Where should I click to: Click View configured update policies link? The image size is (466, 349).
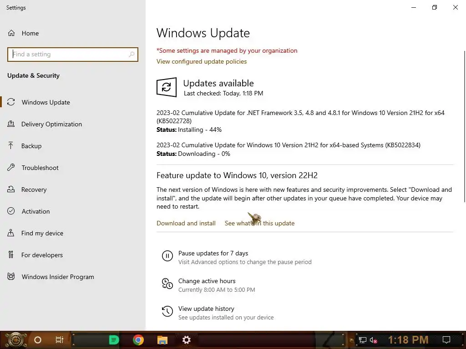coord(202,61)
